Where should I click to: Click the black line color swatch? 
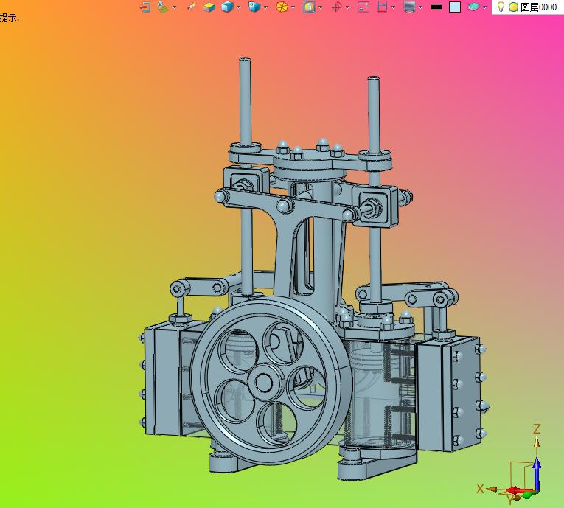pos(436,7)
